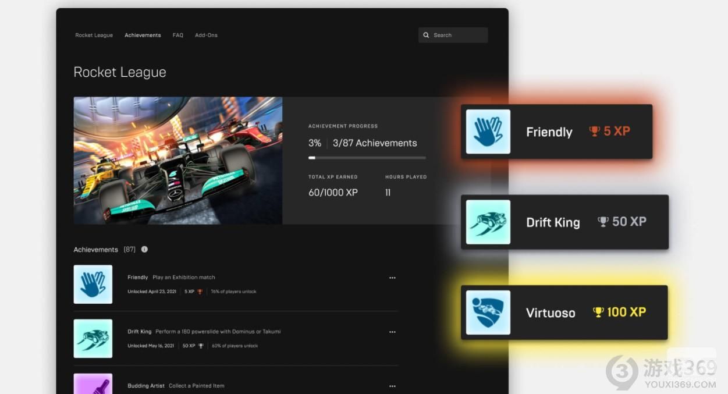Click the info icon beside Achievements (87)
Screen dimensions: 728x394
pos(144,249)
